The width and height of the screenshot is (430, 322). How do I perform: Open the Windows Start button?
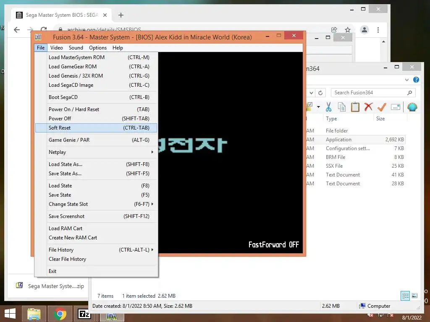(x=10, y=314)
